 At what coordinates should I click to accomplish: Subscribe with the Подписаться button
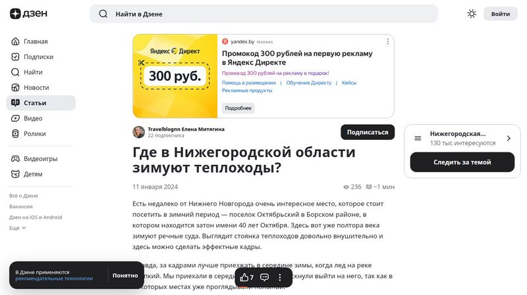coord(367,132)
